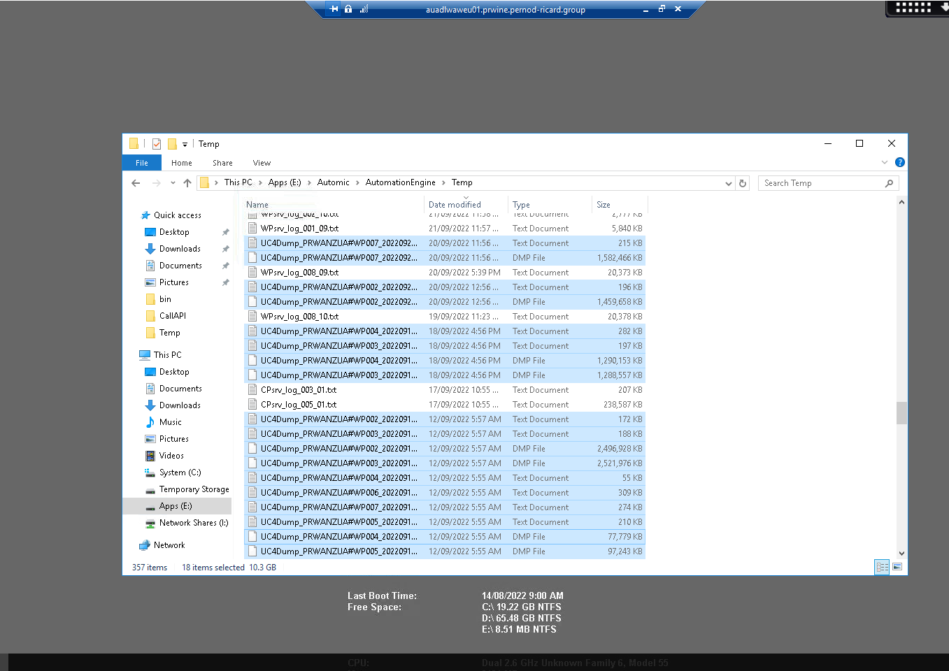Click the Properties checkmark icon on Quick Access Toolbar
The width and height of the screenshot is (949, 671).
[x=155, y=143]
